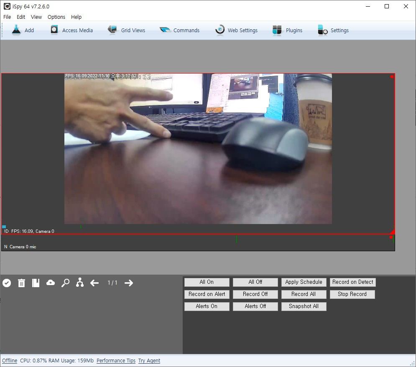This screenshot has height=367, width=416.
Task: Click the Snapshot All button
Action: point(304,306)
